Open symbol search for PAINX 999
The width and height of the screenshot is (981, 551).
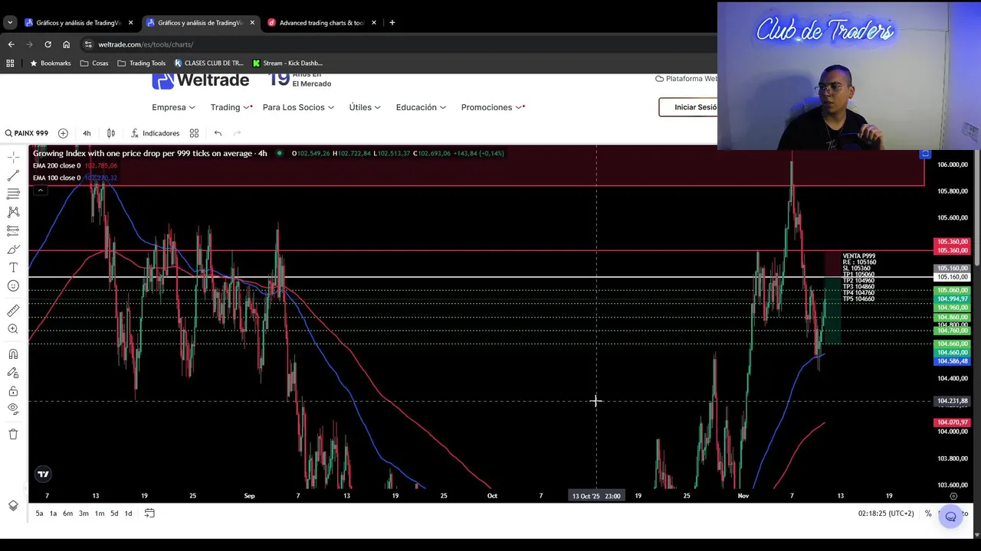click(25, 133)
